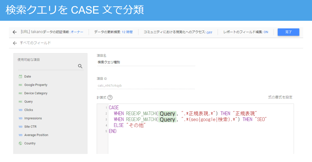Click Query chip on formula line 3

167,119
